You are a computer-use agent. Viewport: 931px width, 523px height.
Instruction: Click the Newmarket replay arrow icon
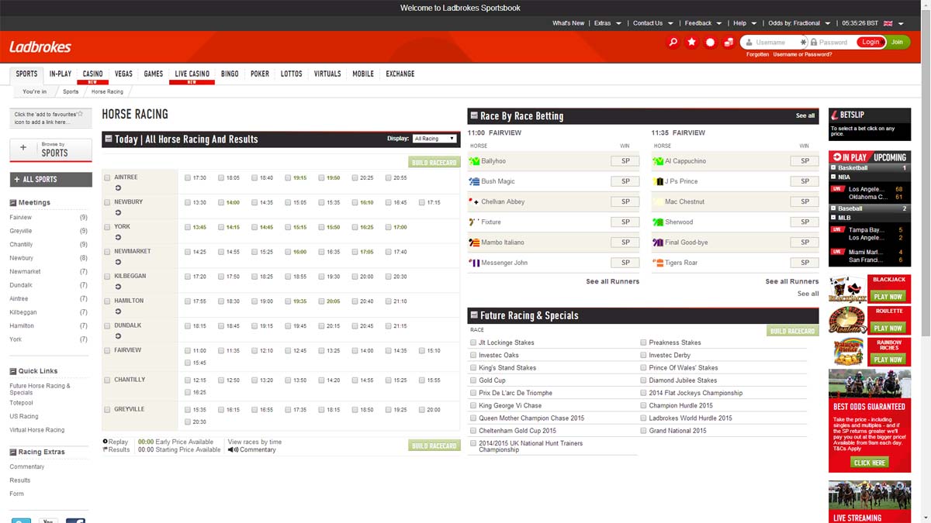118,263
